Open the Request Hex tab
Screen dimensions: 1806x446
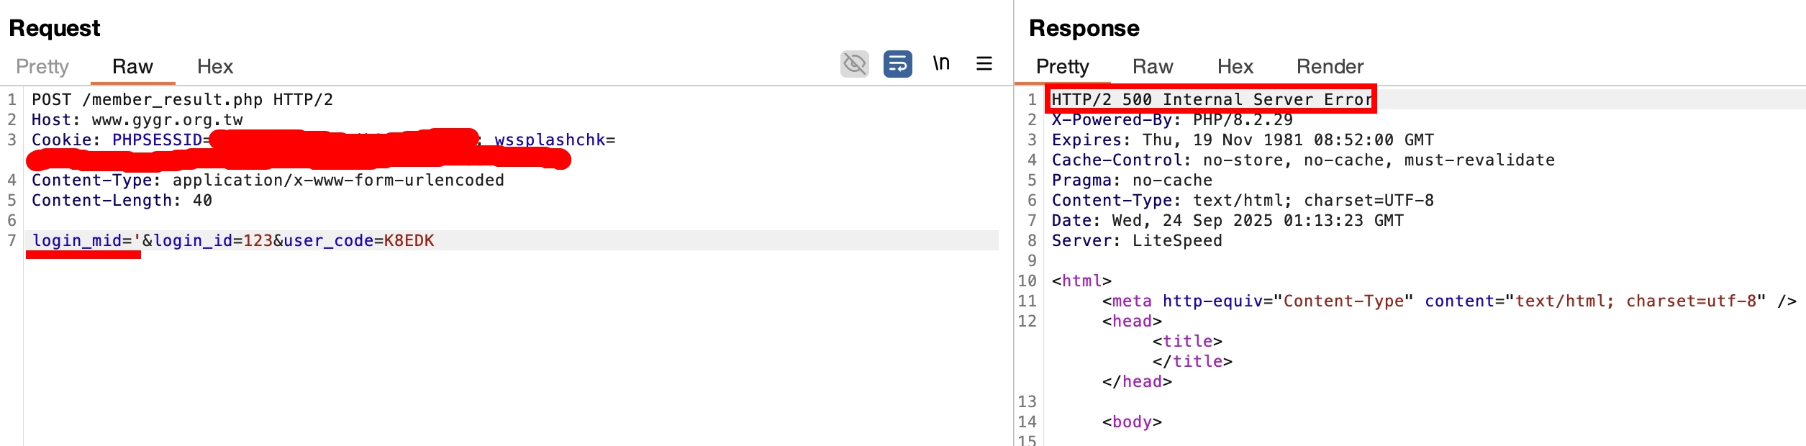point(215,67)
